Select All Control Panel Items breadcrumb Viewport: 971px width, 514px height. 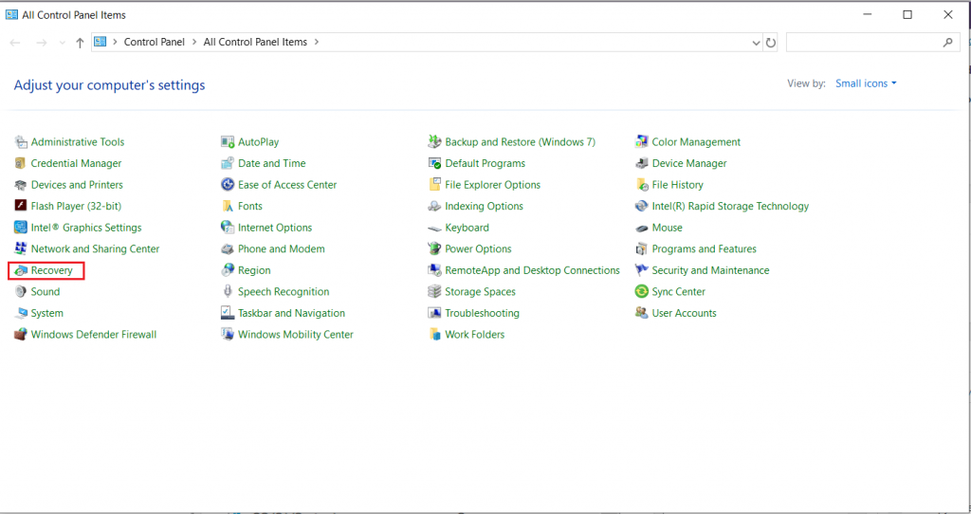pyautogui.click(x=255, y=42)
